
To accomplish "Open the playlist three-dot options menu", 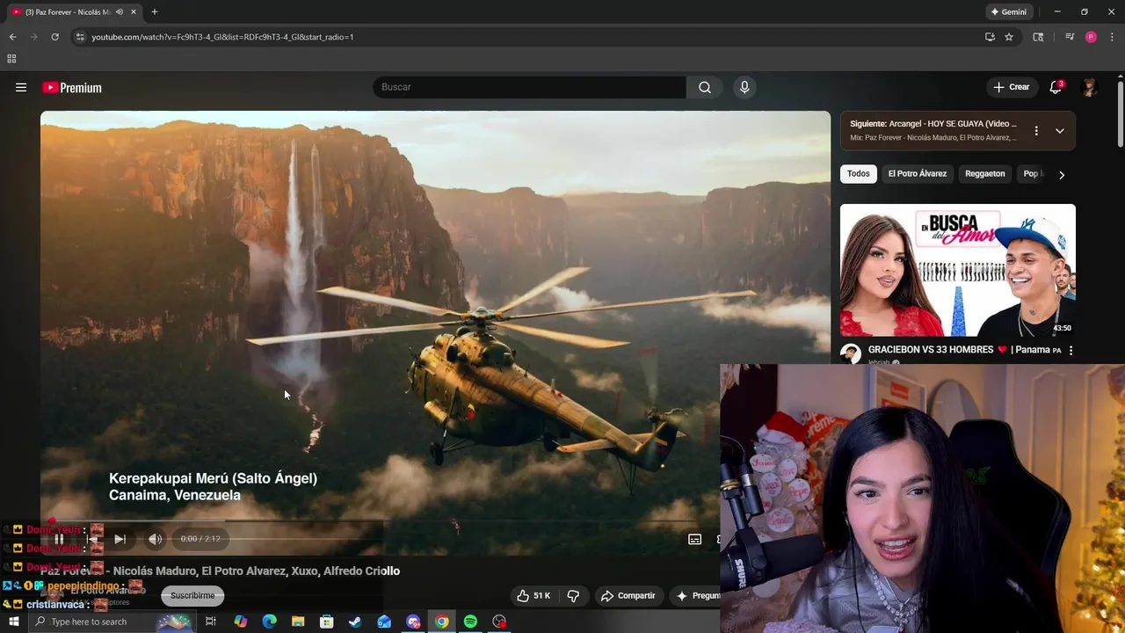I will 1036,130.
